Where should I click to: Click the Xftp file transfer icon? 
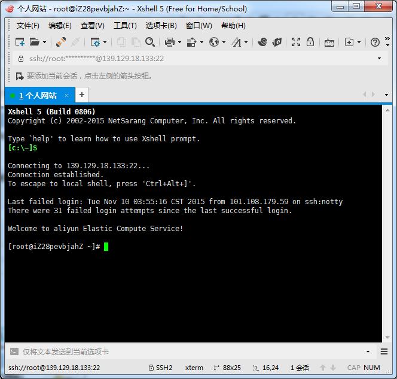point(277,42)
